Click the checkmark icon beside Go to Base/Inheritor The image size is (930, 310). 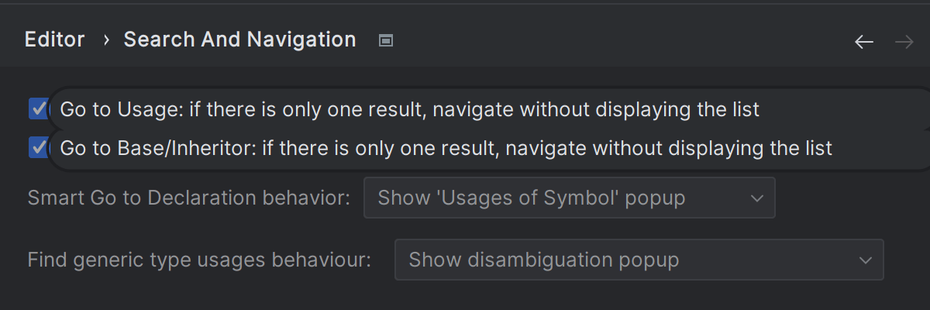38,147
